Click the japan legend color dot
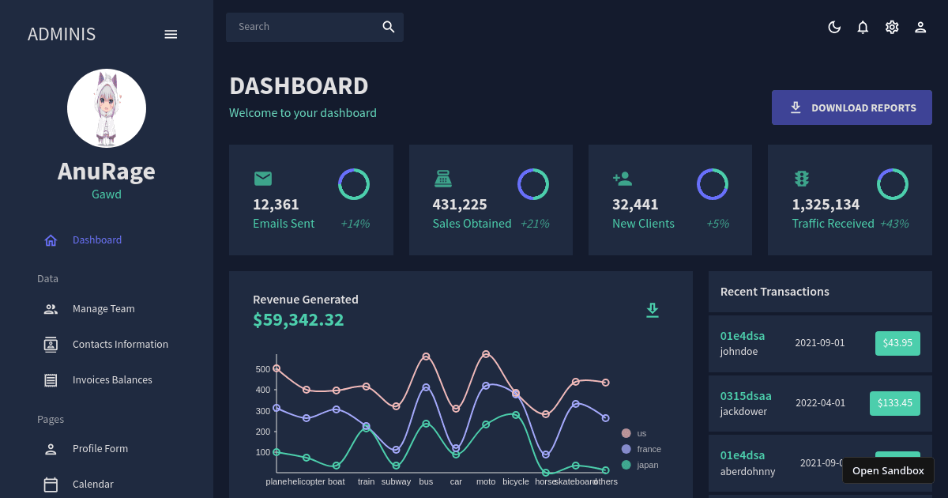 tap(626, 465)
